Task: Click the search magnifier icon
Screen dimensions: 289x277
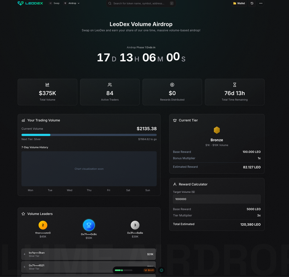Action: [x=110, y=3]
